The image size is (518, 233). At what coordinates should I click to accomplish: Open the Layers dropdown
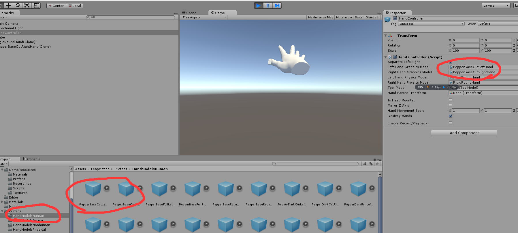496,5
